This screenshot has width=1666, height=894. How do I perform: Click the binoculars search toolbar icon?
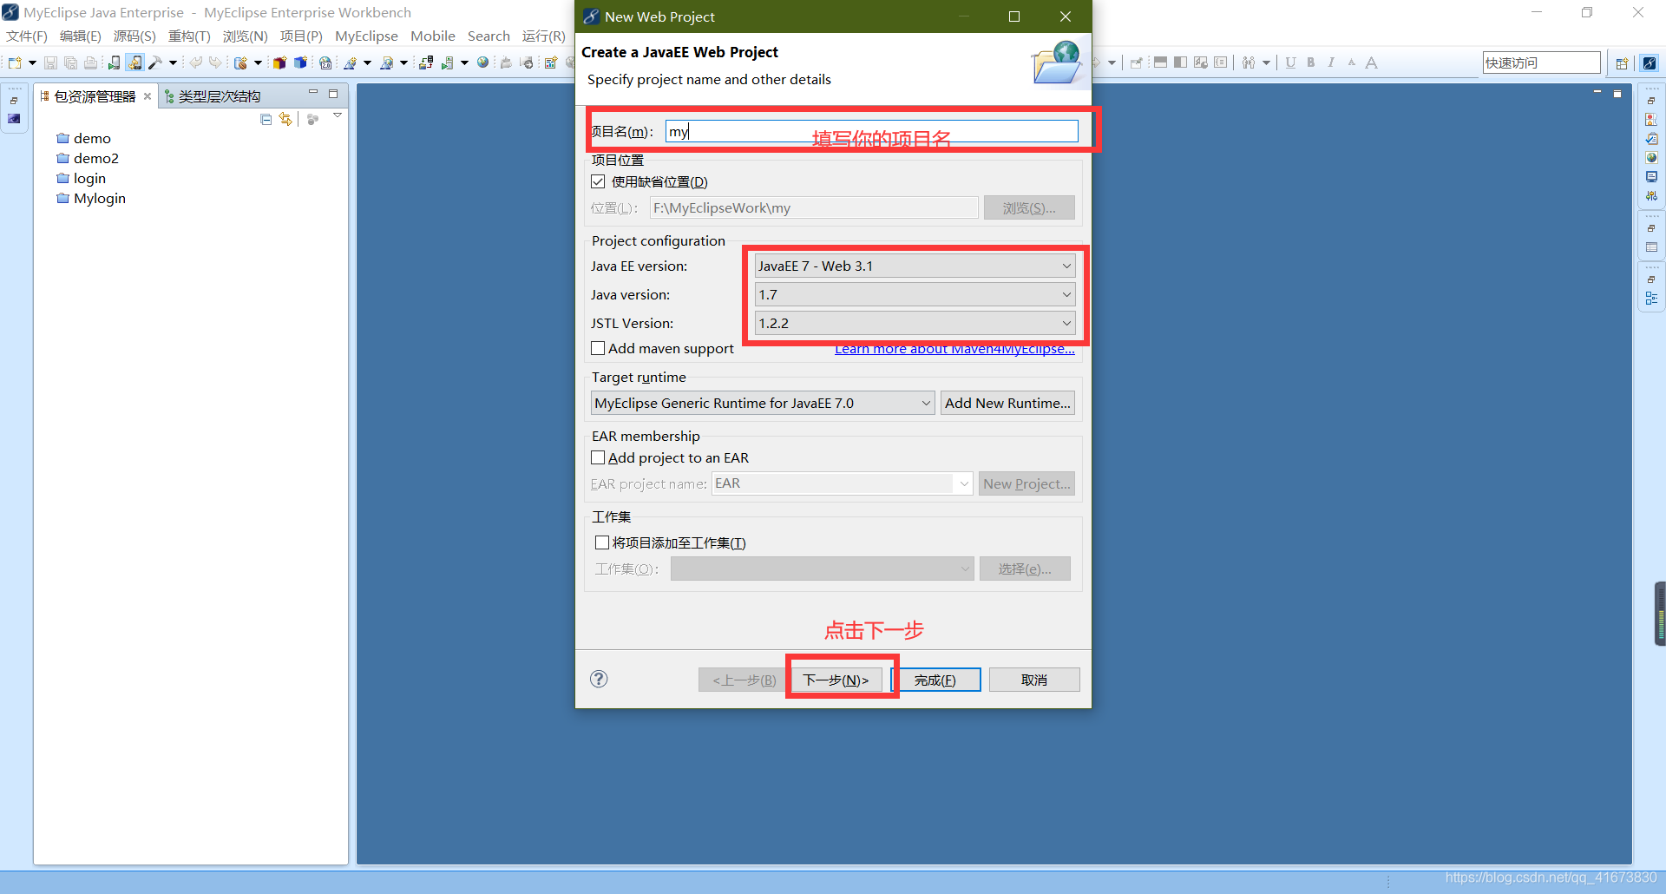1248,62
